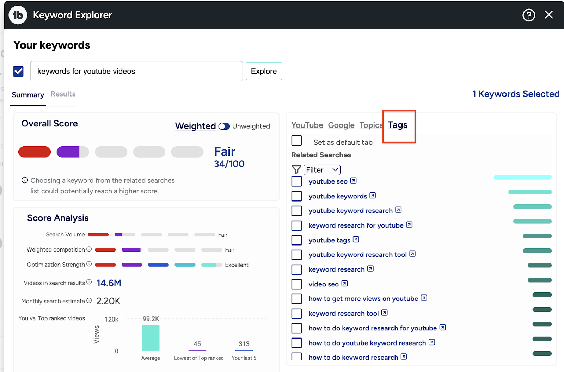The width and height of the screenshot is (564, 372).
Task: Check Set as default tab checkbox
Action: tap(297, 141)
